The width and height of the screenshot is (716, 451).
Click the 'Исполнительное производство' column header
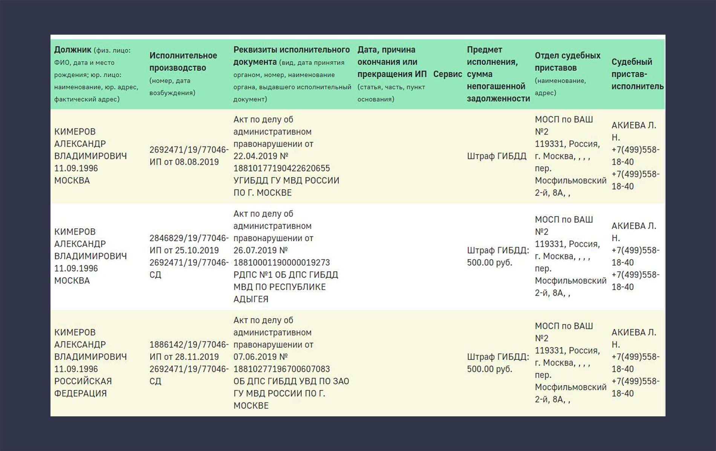point(183,74)
